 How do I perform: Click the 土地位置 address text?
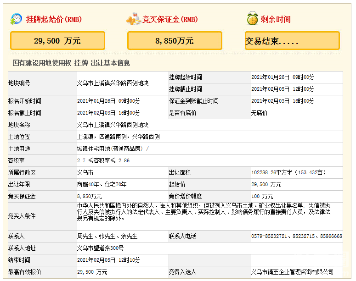click(x=119, y=137)
